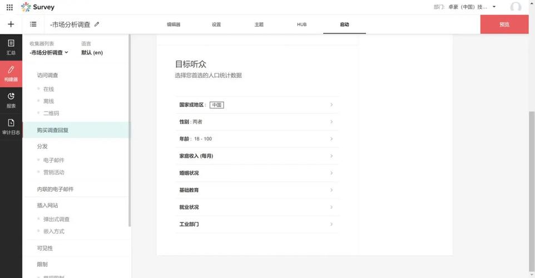
Task: Click the 默认 (en) language value
Action: tap(92, 52)
